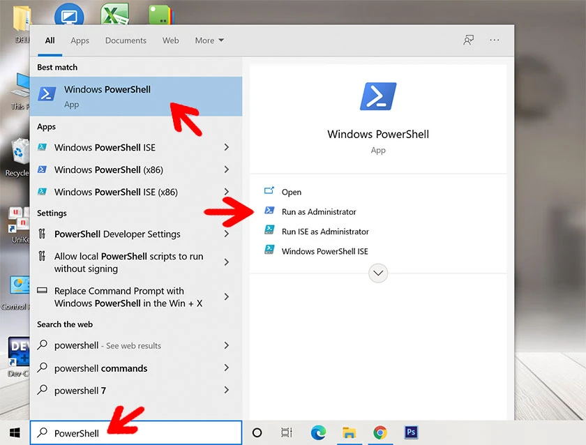
Task: Select Windows PowerShell best match result
Action: (136, 96)
